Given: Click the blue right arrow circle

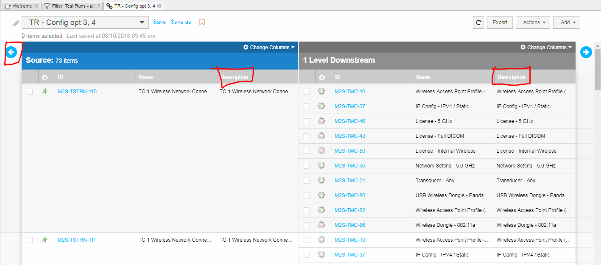Looking at the screenshot, I should coord(586,52).
